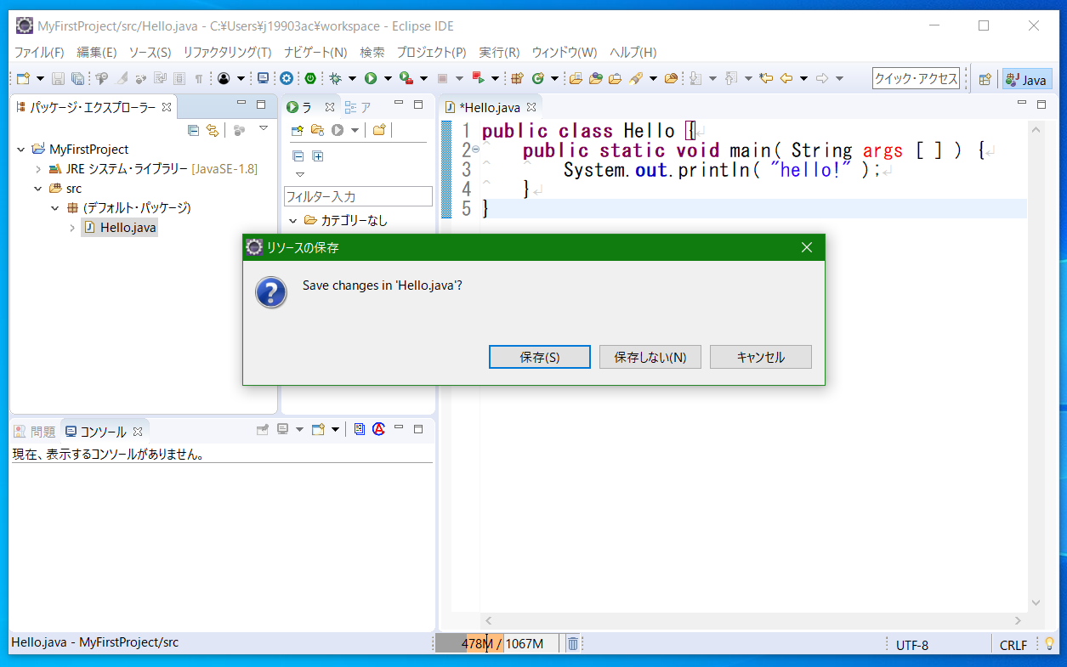Viewport: 1067px width, 667px height.
Task: Click the CRLF line delimiter status entry
Action: tap(1013, 645)
